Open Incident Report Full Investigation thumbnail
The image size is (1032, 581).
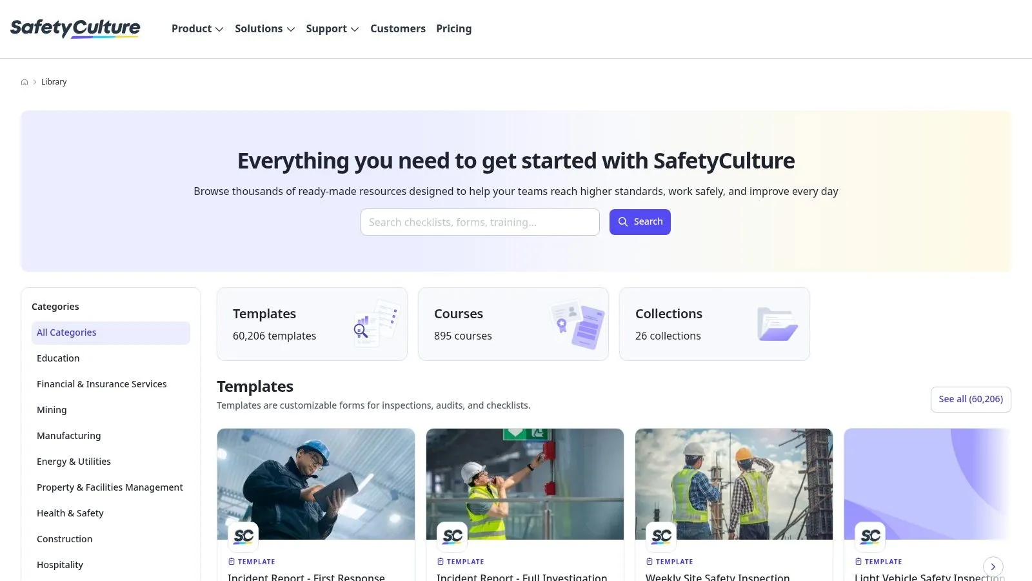525,484
